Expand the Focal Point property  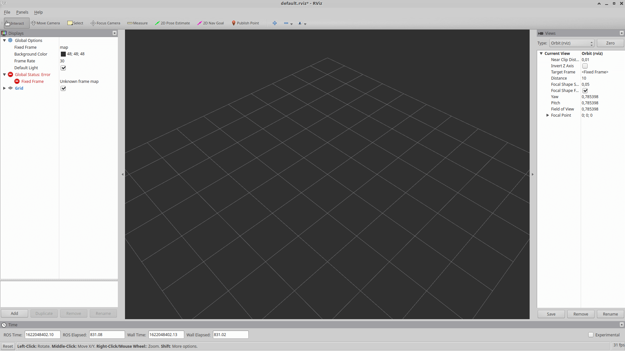pyautogui.click(x=547, y=115)
